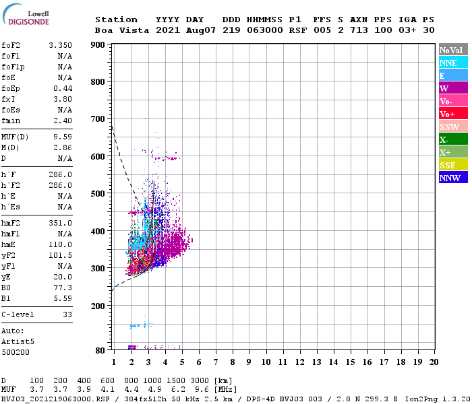Click the day number 219
This screenshot has width=472, height=404.
[231, 30]
